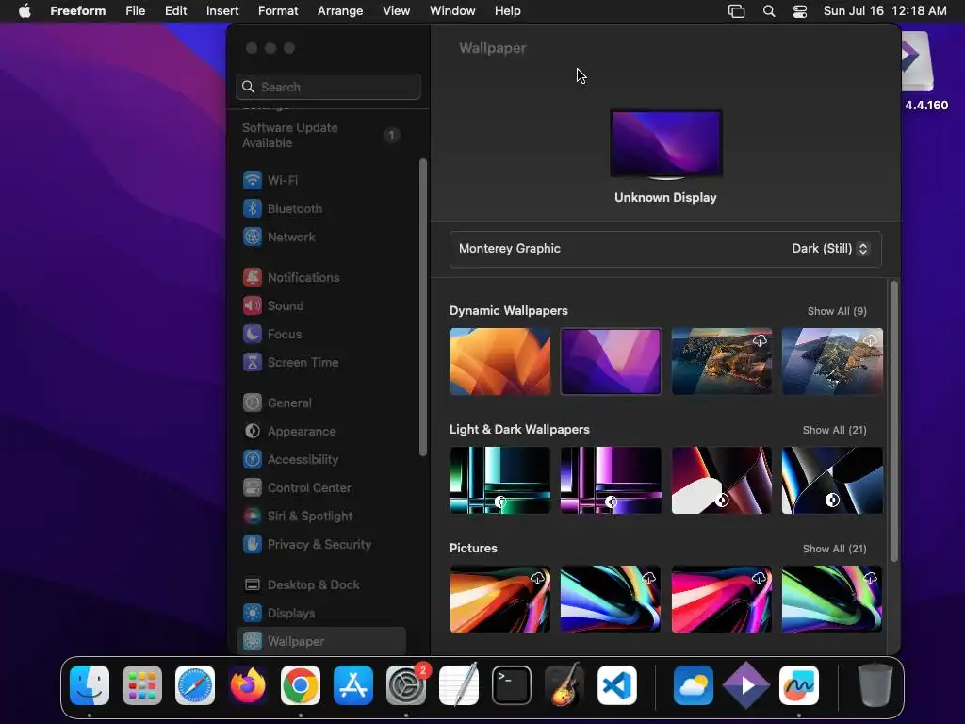965x724 pixels.
Task: Open Trash from the Dock
Action: [x=875, y=685]
